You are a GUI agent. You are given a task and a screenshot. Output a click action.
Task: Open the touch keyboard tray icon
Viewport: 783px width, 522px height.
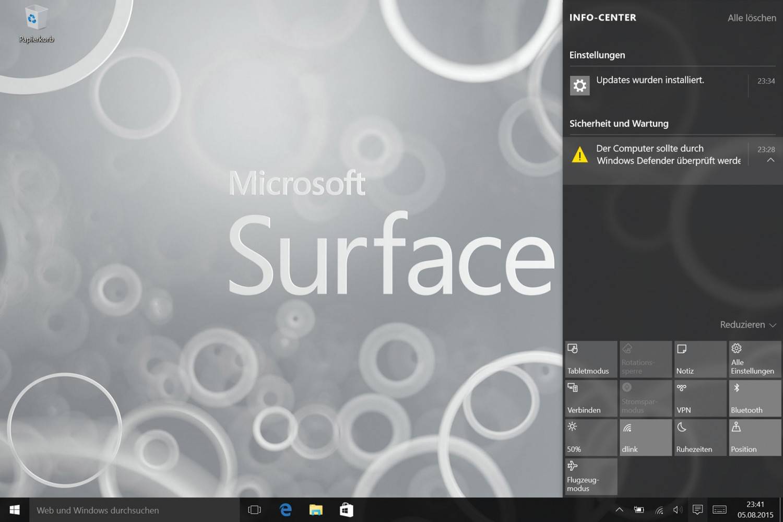(x=719, y=510)
